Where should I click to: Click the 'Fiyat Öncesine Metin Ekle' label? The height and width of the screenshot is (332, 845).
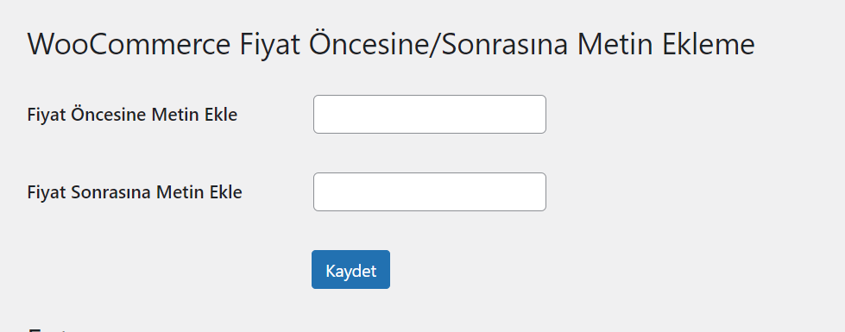point(132,115)
